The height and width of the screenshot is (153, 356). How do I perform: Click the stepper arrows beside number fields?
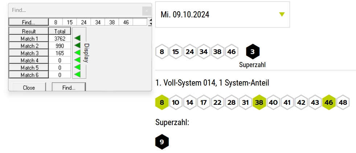(150, 22)
